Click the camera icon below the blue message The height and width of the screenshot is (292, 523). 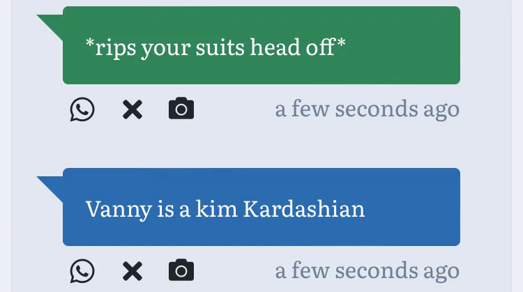point(181,271)
